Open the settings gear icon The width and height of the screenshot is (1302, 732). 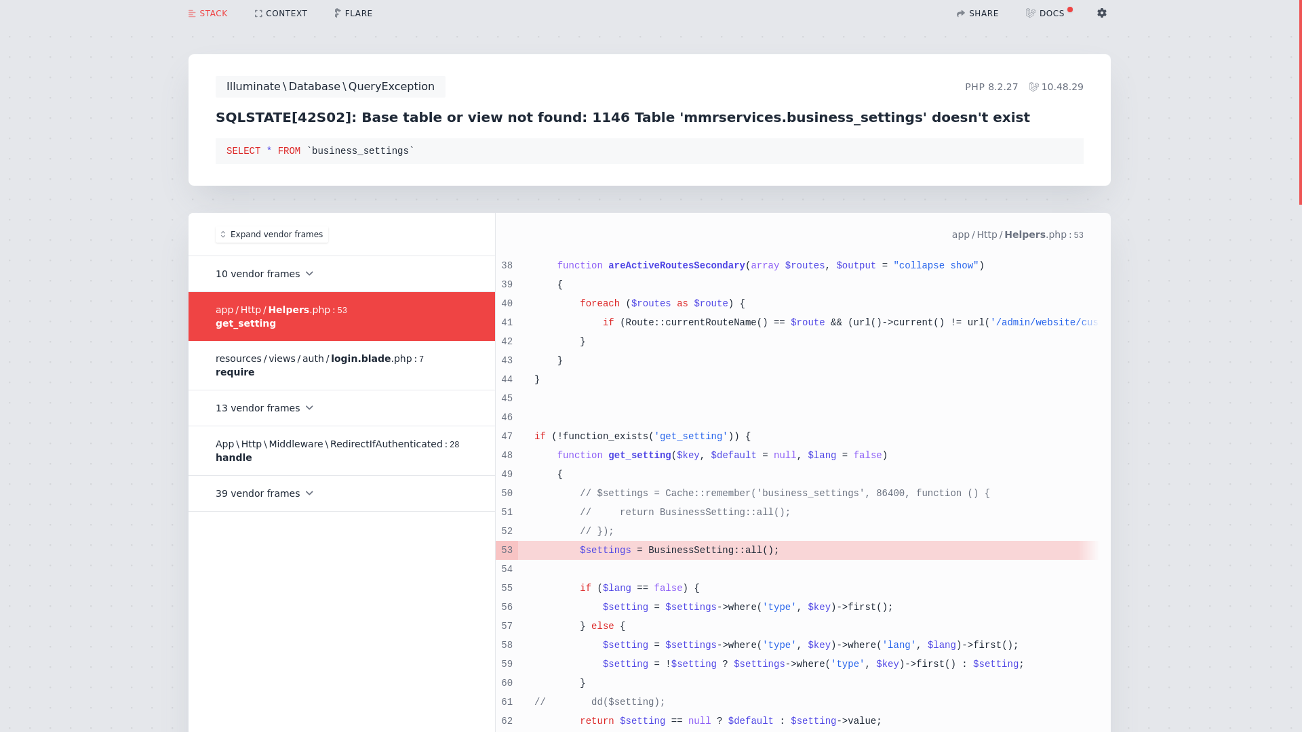click(1102, 13)
